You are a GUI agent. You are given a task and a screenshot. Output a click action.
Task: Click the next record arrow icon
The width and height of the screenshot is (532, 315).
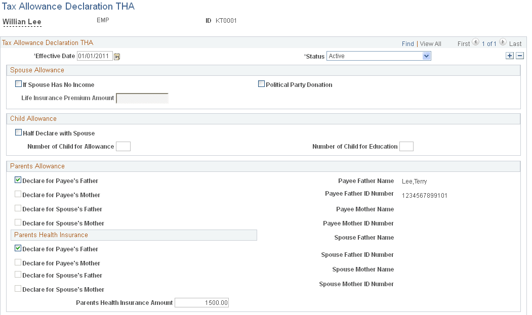(x=503, y=42)
